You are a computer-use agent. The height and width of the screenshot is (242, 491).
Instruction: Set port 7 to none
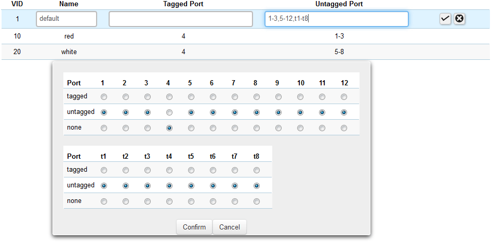(235, 128)
